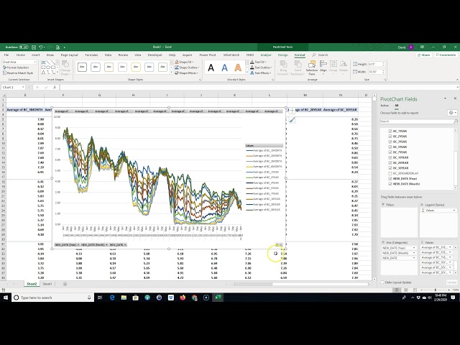
Task: Click Reset to Match Style
Action: (x=18, y=73)
